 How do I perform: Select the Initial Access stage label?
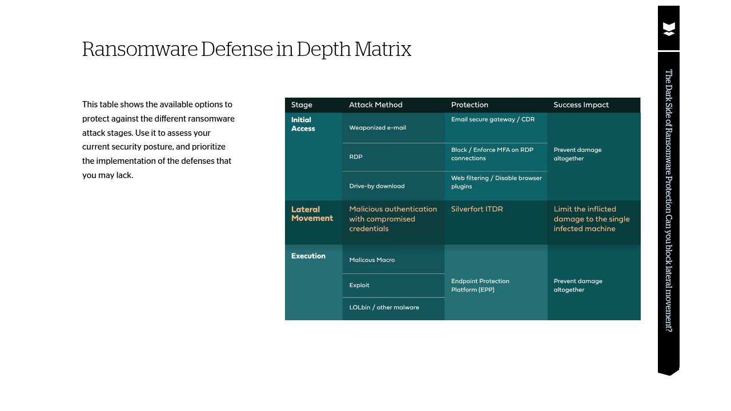point(303,124)
